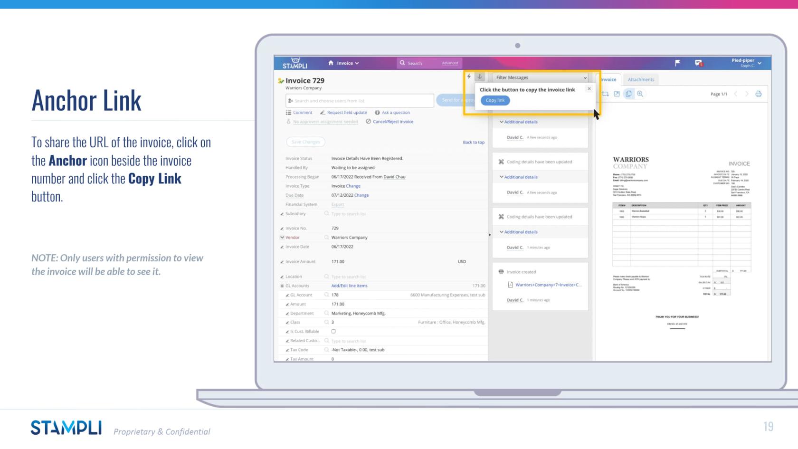This screenshot has height=449, width=798.
Task: Print the invoice with printer icon
Action: click(758, 94)
